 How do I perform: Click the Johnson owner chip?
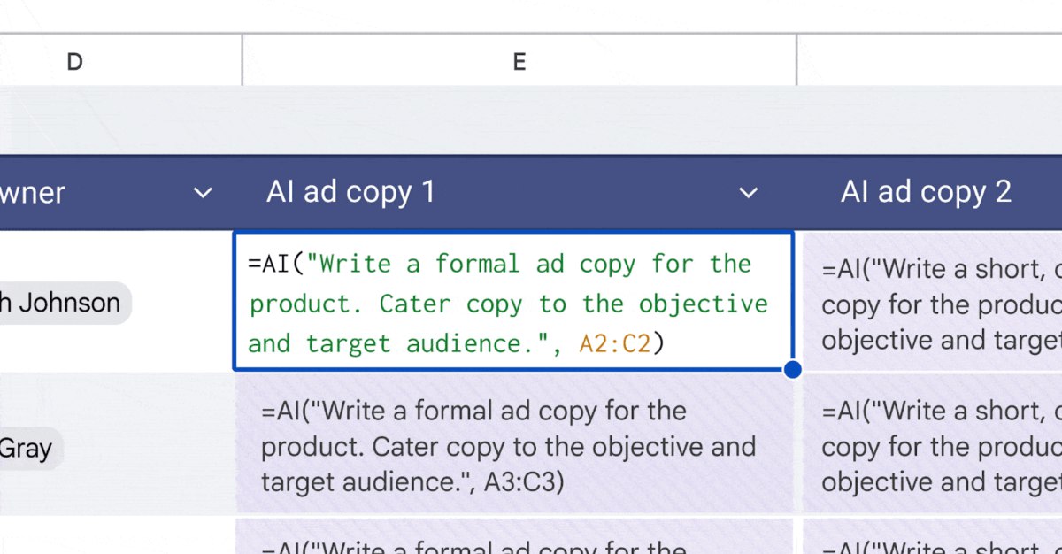coord(62,303)
